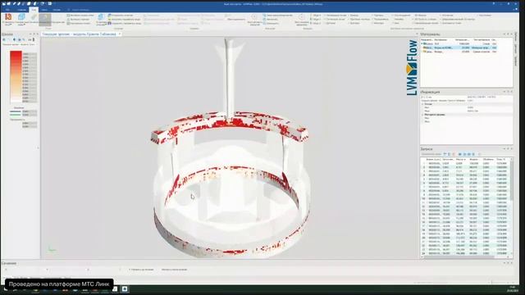525x295 pixels.
Task: Select the last row in Материалы
Action: 459,52
